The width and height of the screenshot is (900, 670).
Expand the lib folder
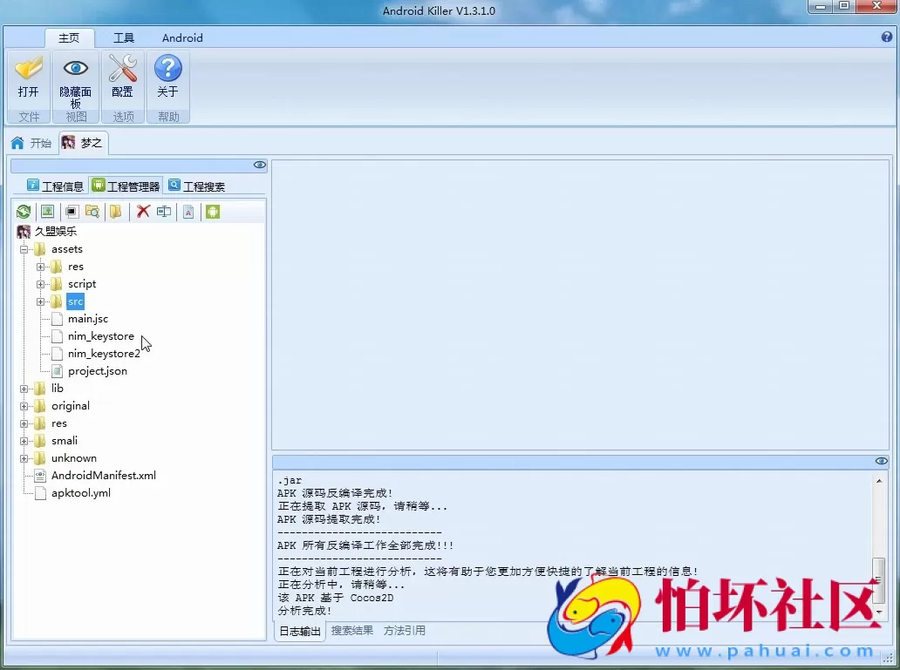click(26, 388)
